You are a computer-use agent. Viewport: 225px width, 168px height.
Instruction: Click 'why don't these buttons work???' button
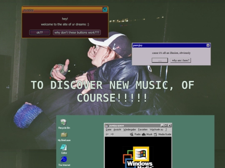click(x=77, y=32)
